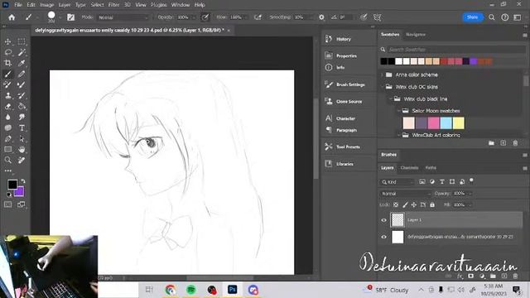Select the Eyedropper tool
This screenshot has width=530, height=298.
click(22, 63)
